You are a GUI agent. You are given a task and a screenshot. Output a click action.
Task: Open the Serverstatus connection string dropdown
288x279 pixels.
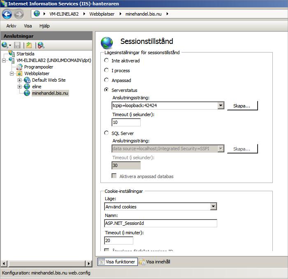(221, 105)
